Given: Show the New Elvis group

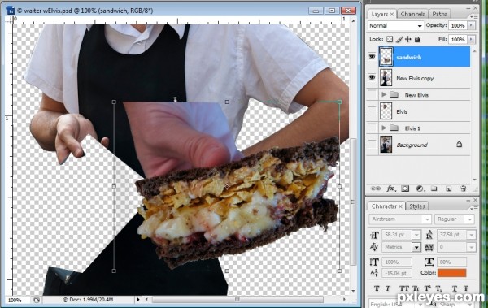Looking at the screenshot, I should (372, 94).
